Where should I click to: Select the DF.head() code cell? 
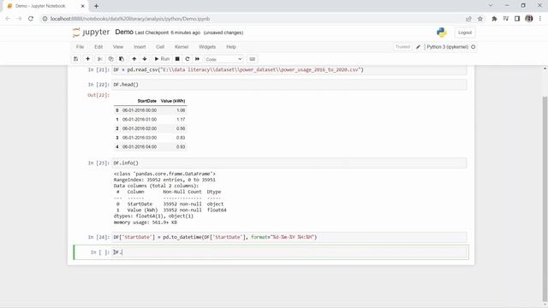click(289, 85)
